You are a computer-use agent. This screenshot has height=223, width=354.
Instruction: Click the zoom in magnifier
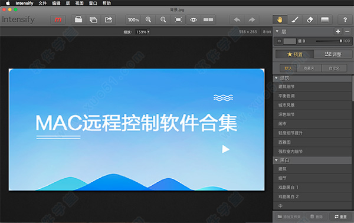[x=148, y=20]
